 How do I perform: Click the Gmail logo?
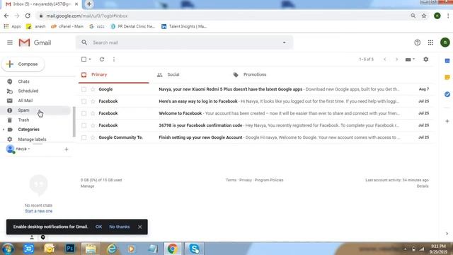[35, 42]
